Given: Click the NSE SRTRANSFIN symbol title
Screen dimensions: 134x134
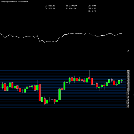Looking at the screenshot, I should coord(21,2).
